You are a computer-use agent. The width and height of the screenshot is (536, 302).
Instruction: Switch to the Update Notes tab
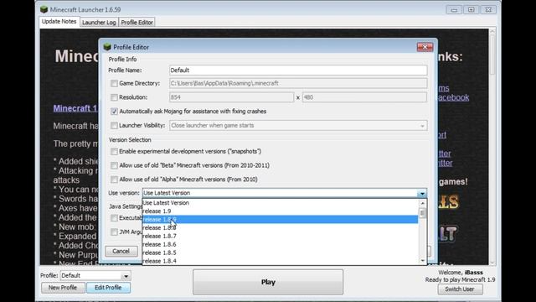coord(59,22)
